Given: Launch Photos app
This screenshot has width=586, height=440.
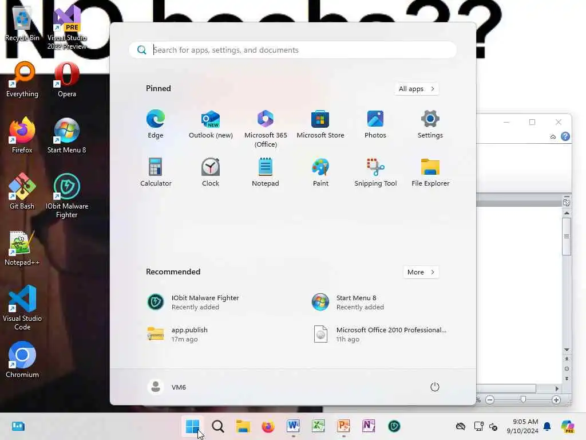Looking at the screenshot, I should 375,124.
